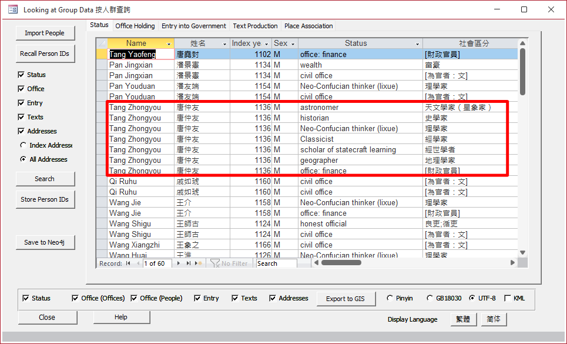Viewport: 567px width, 344px height.
Task: Click the No Filter funnel icon
Action: coord(215,263)
